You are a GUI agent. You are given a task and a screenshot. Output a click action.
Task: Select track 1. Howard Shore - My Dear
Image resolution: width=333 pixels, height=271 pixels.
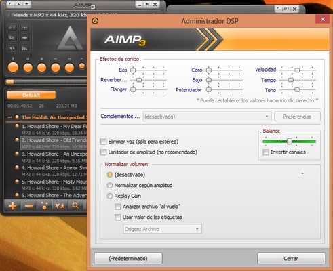tap(54, 129)
